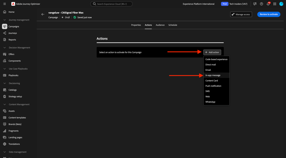
Task: Switch to the Audience tab
Action: (x=160, y=25)
